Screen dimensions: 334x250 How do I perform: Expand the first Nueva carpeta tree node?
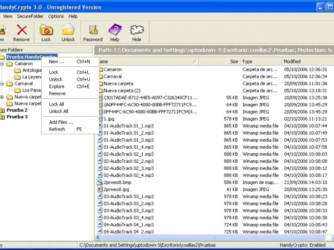[x=2, y=97]
